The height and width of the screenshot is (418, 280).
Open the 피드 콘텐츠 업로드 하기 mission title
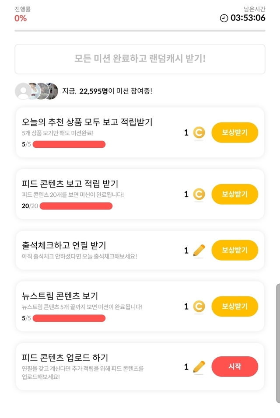click(65, 358)
